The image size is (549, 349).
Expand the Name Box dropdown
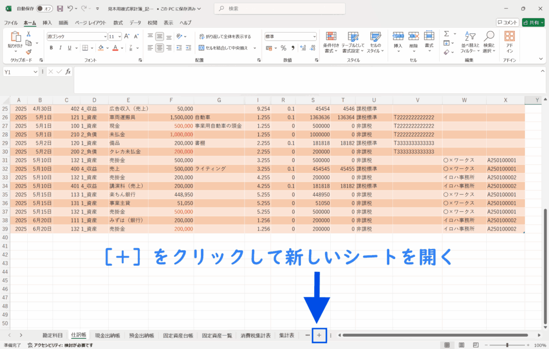click(35, 72)
